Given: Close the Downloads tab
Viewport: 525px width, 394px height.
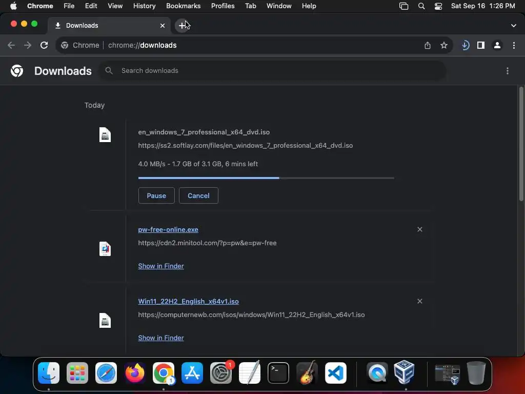Looking at the screenshot, I should point(163,26).
